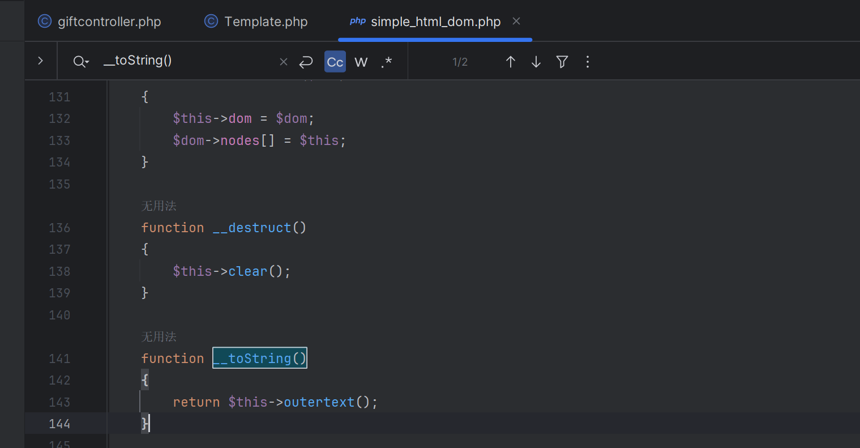Click the class icon on giftcontroller.php tab
This screenshot has width=860, height=448.
pyautogui.click(x=45, y=22)
